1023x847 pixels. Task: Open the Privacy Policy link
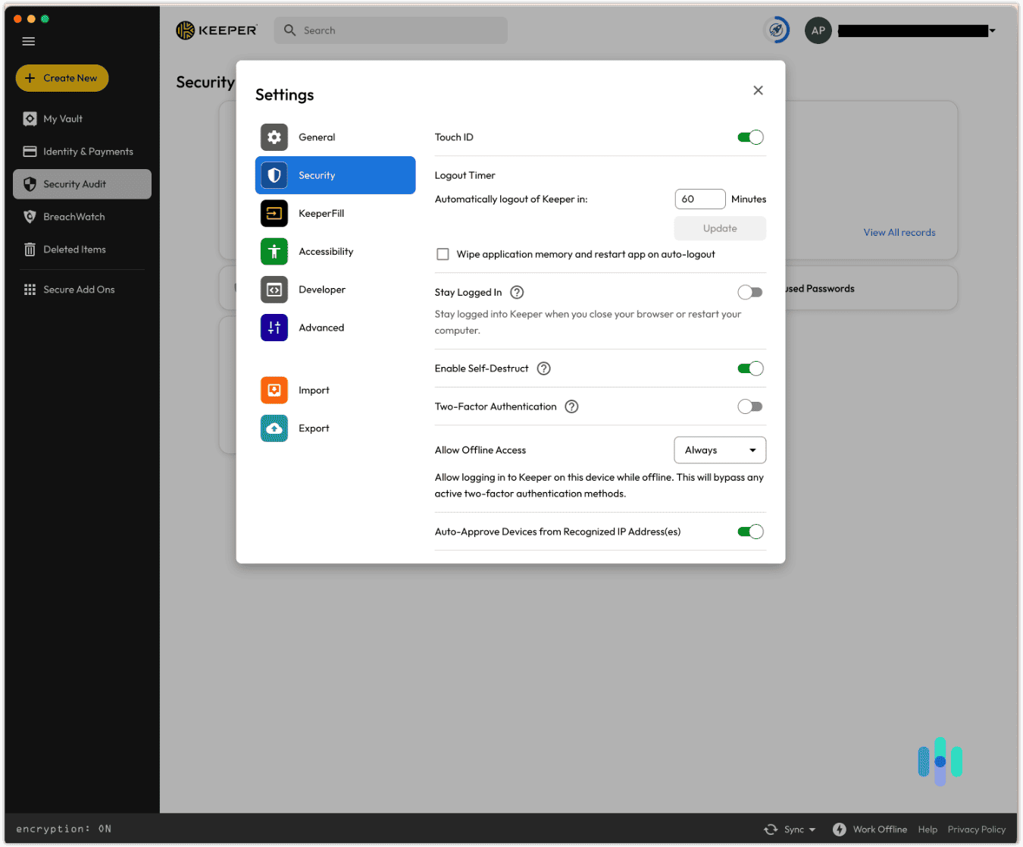pyautogui.click(x=976, y=829)
